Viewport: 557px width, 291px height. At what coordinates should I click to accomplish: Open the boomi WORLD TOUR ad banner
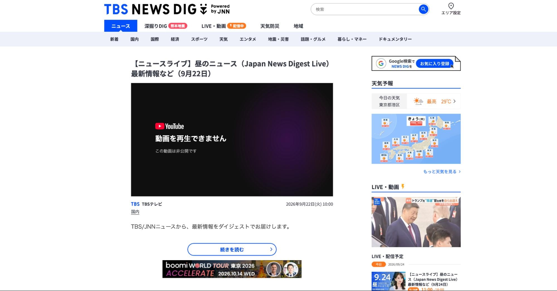232,269
